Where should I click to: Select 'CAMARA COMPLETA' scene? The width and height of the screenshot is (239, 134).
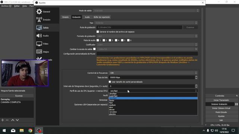tap(17, 102)
